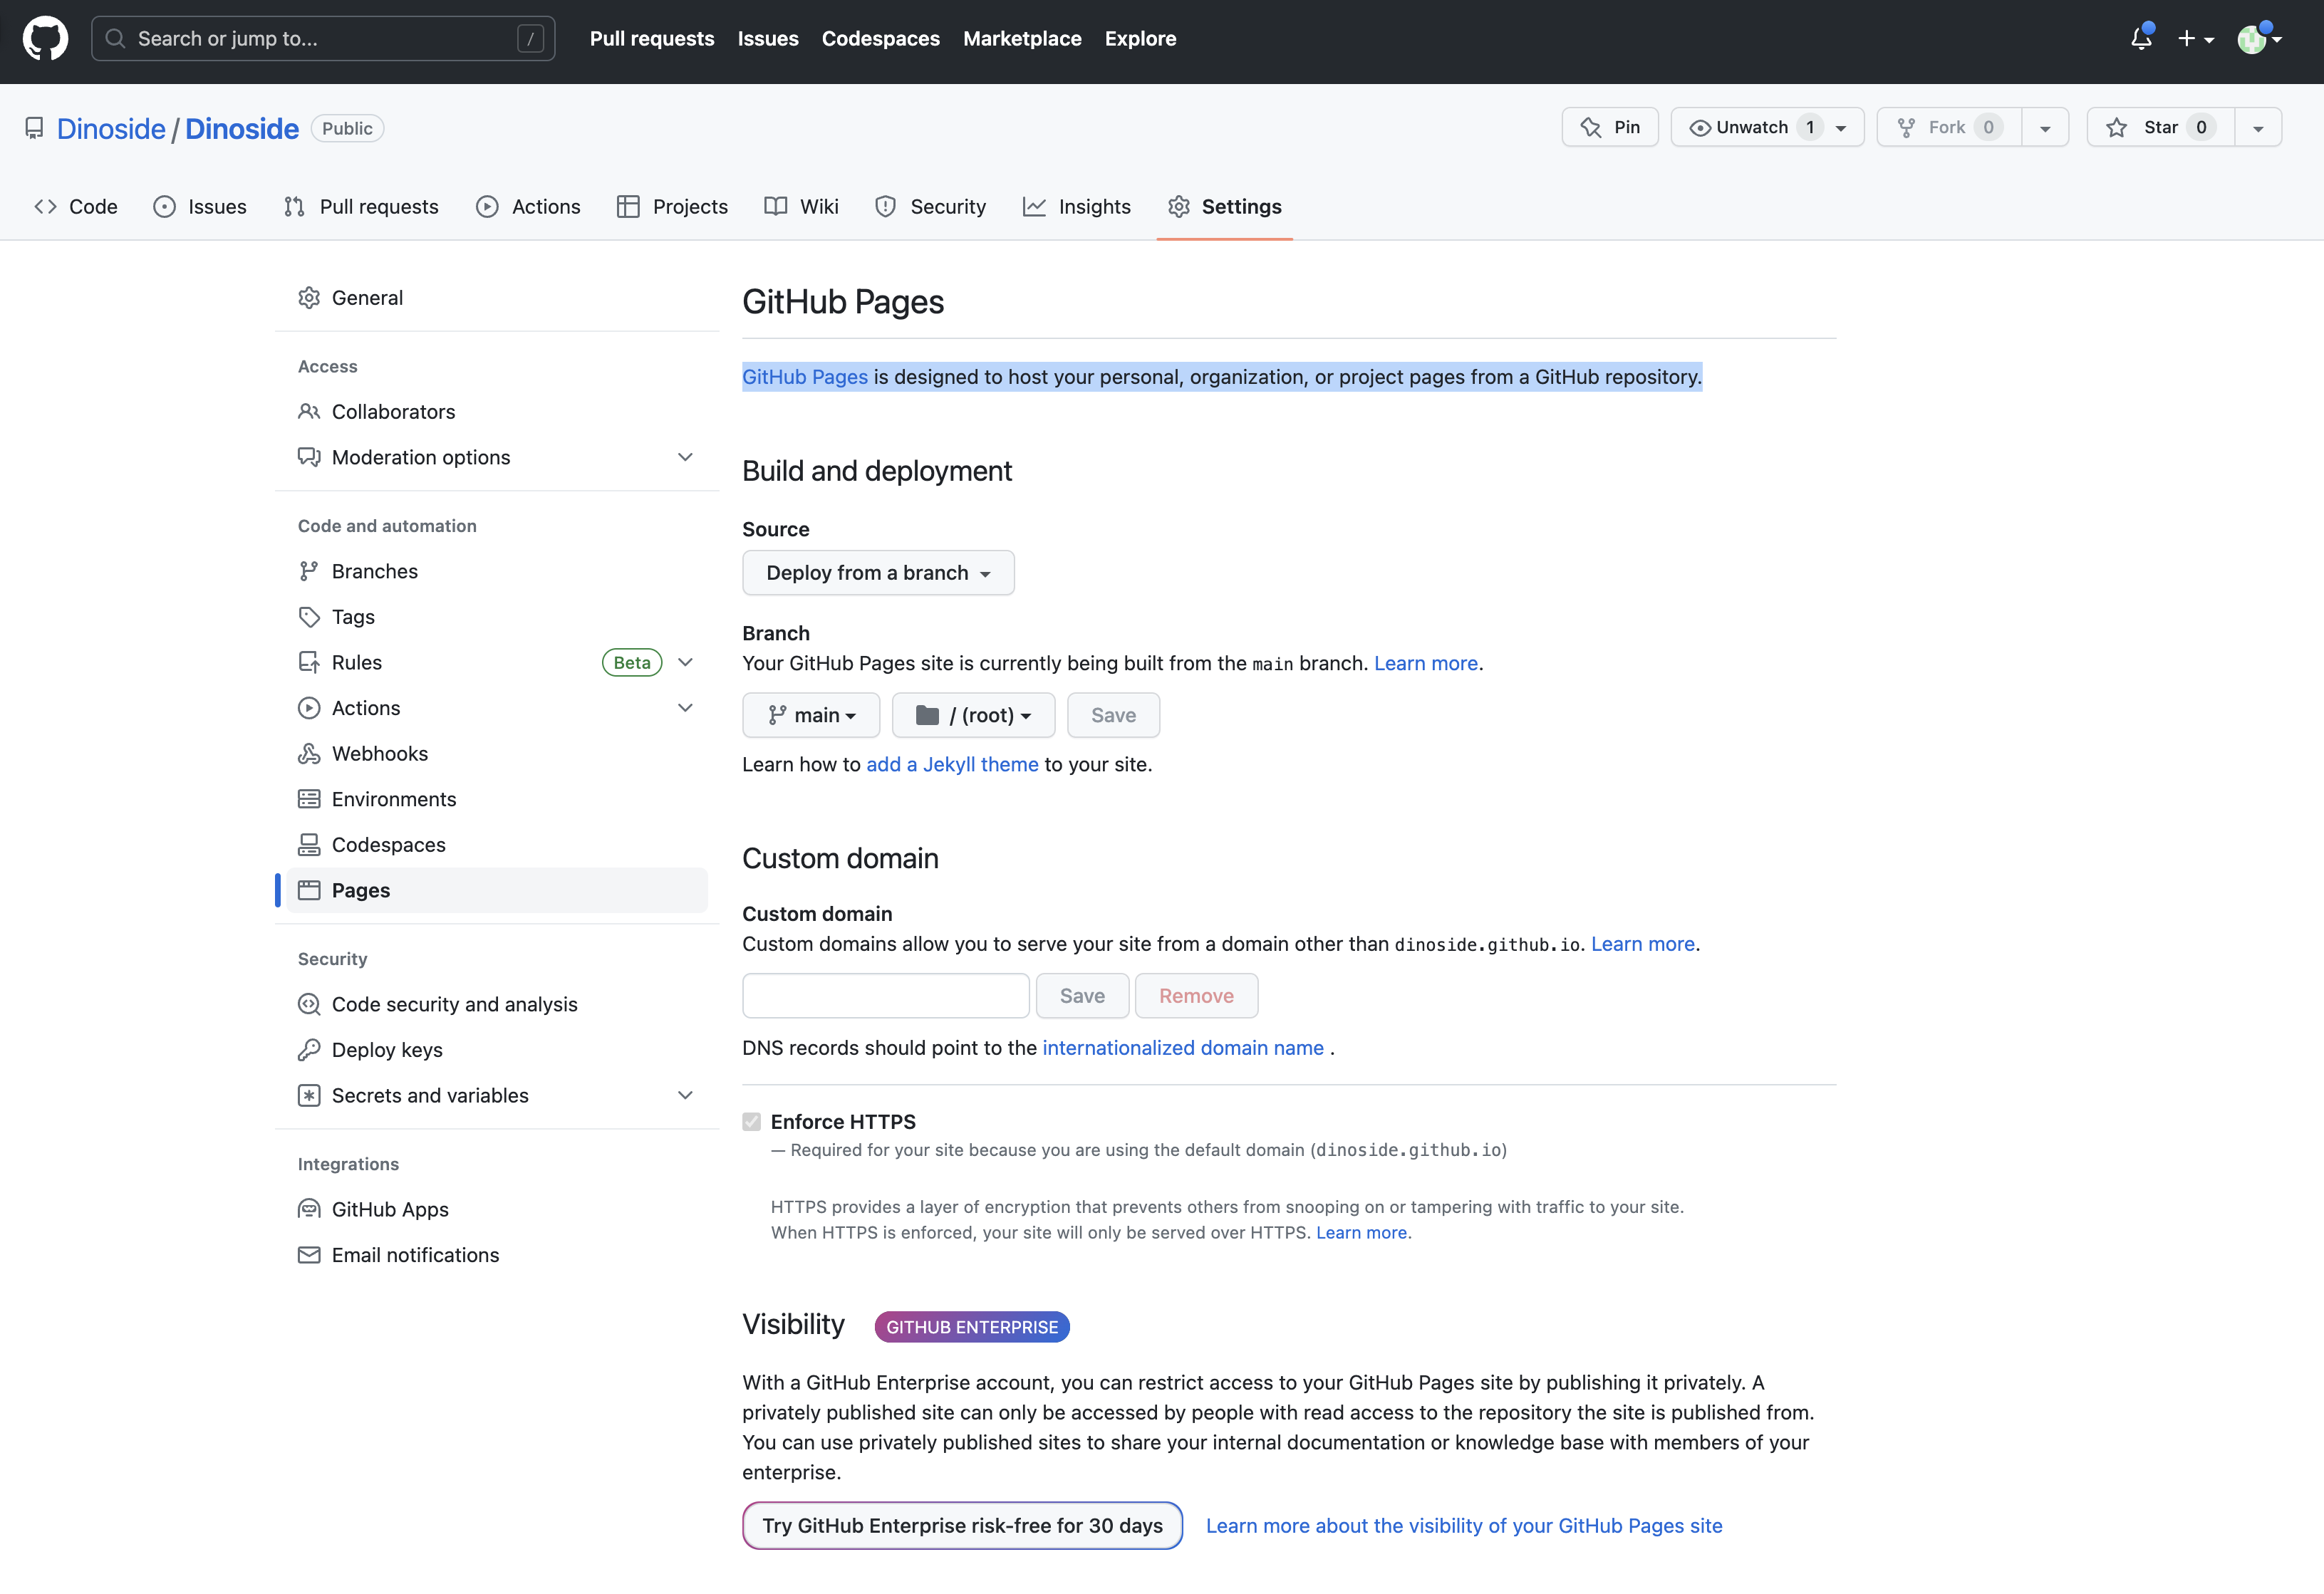This screenshot has height=1594, width=2324.
Task: Open the GitHub Pages documentation link
Action: [x=805, y=377]
